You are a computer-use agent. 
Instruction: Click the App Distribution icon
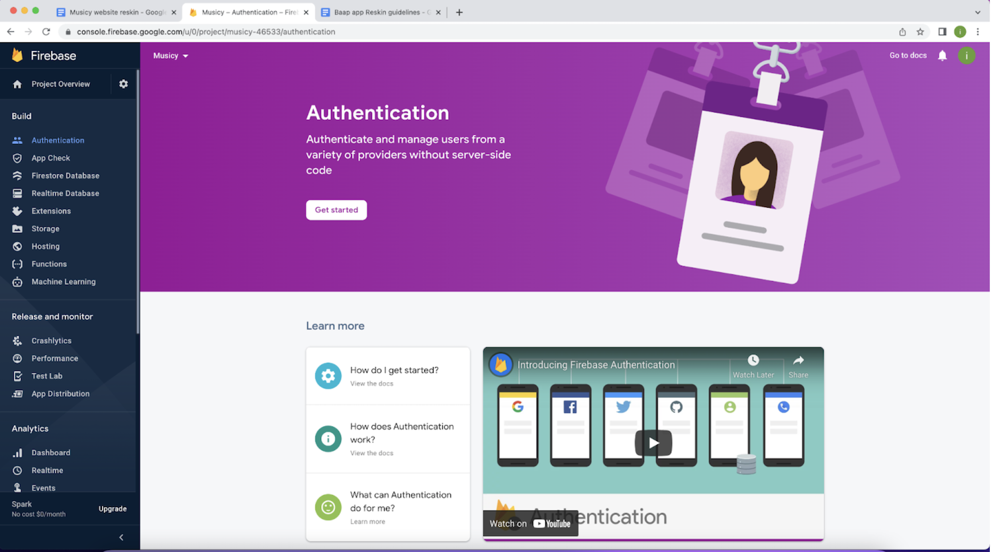pos(17,393)
